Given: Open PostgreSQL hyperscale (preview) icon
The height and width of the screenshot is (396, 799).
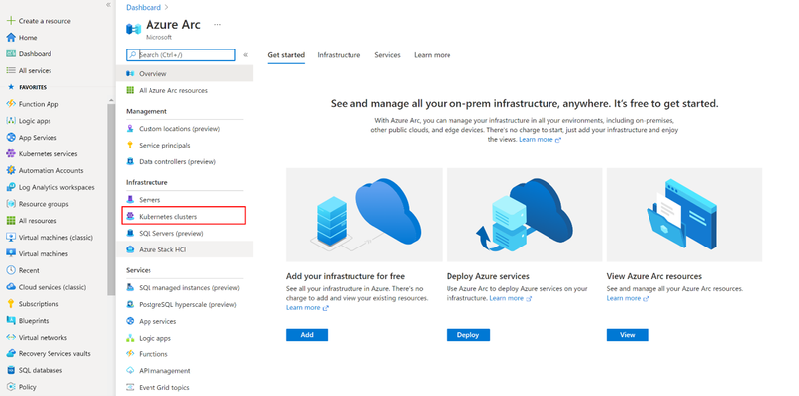Looking at the screenshot, I should coord(130,304).
